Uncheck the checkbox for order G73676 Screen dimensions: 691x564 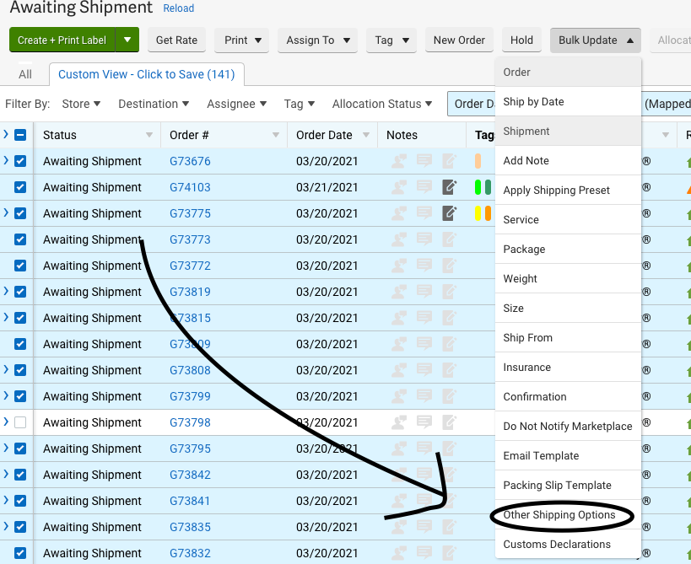(20, 161)
